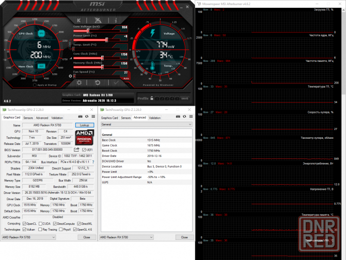Refresh data in right GPU-Z window
The height and width of the screenshot is (260, 346).
pyautogui.click(x=184, y=117)
